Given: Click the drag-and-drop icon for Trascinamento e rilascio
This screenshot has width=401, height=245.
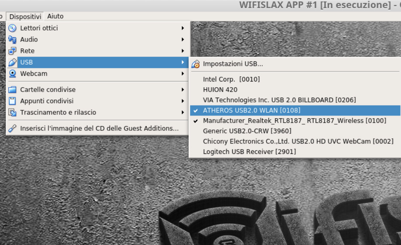Looking at the screenshot, I should pos(12,112).
